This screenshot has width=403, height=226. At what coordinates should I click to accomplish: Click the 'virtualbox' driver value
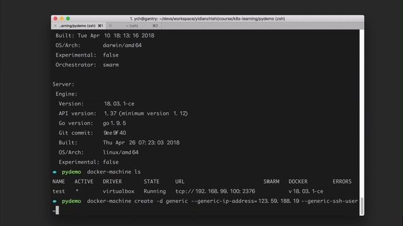pyautogui.click(x=118, y=191)
